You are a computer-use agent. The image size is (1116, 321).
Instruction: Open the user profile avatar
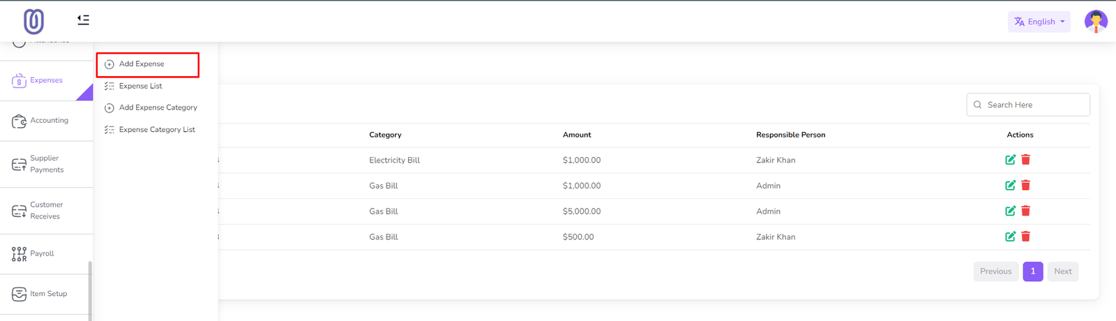1096,22
